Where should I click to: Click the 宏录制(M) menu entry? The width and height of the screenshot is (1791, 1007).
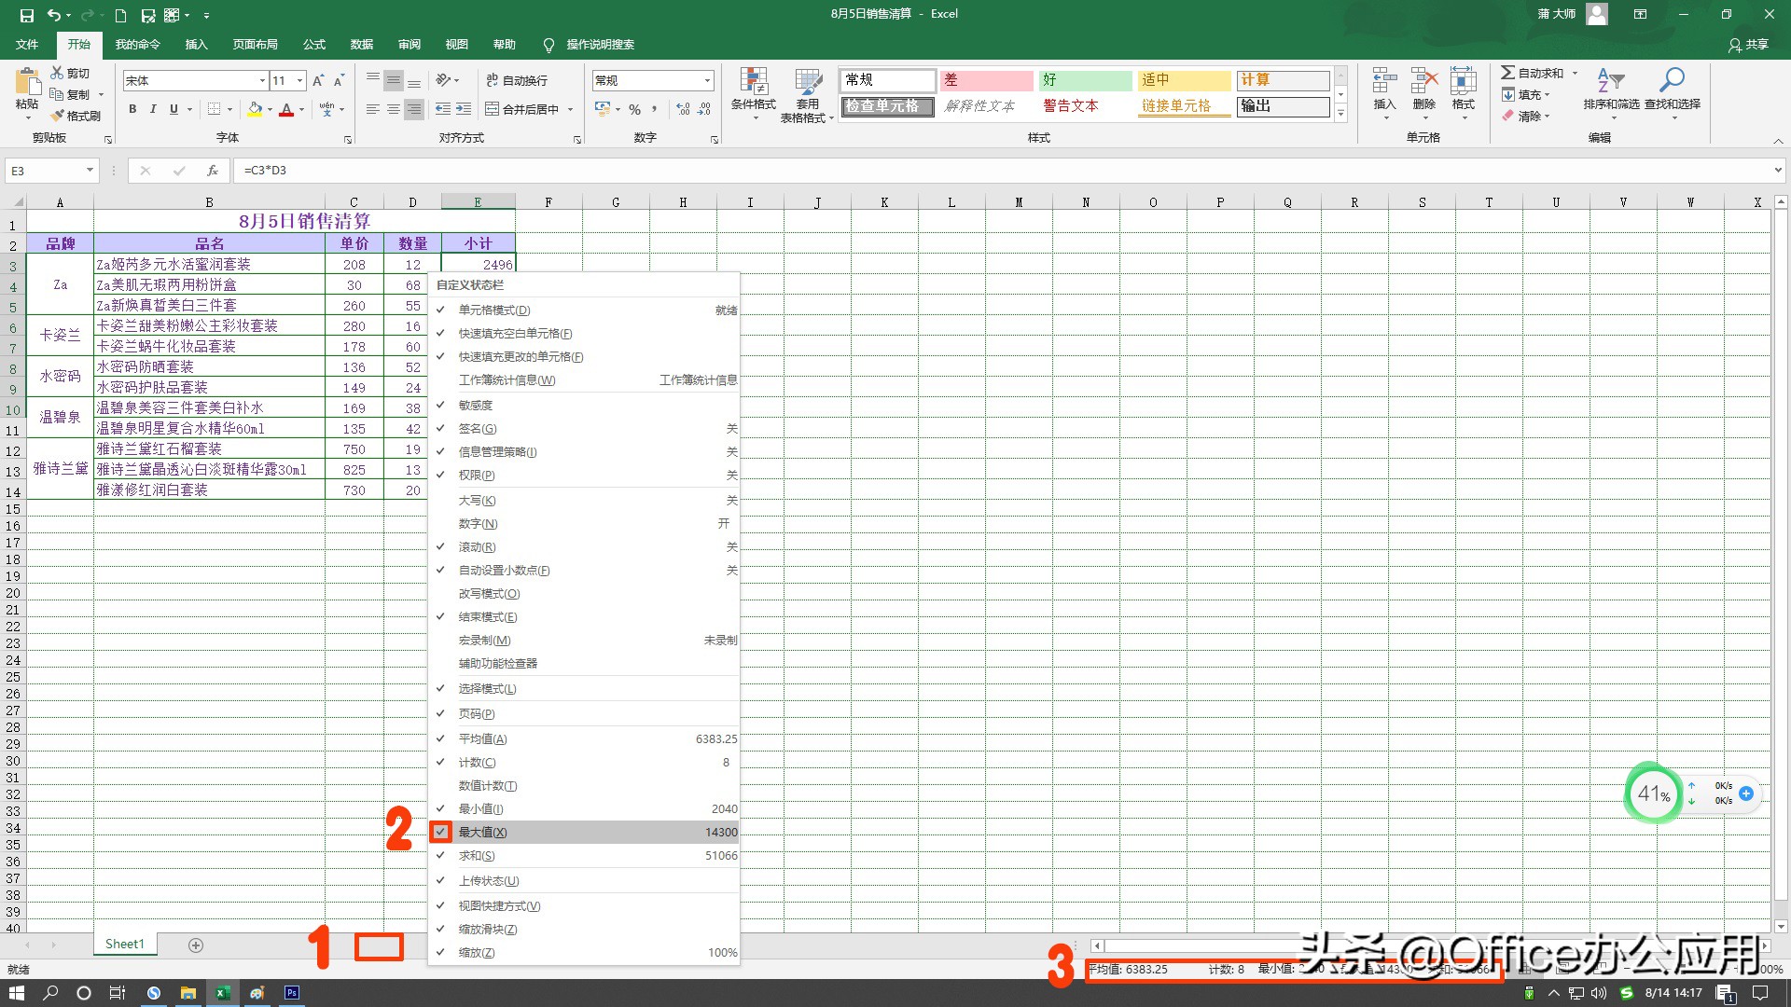click(584, 641)
